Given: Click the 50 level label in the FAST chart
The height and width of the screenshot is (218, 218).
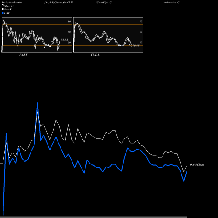Looking at the screenshot, I should [69, 32].
